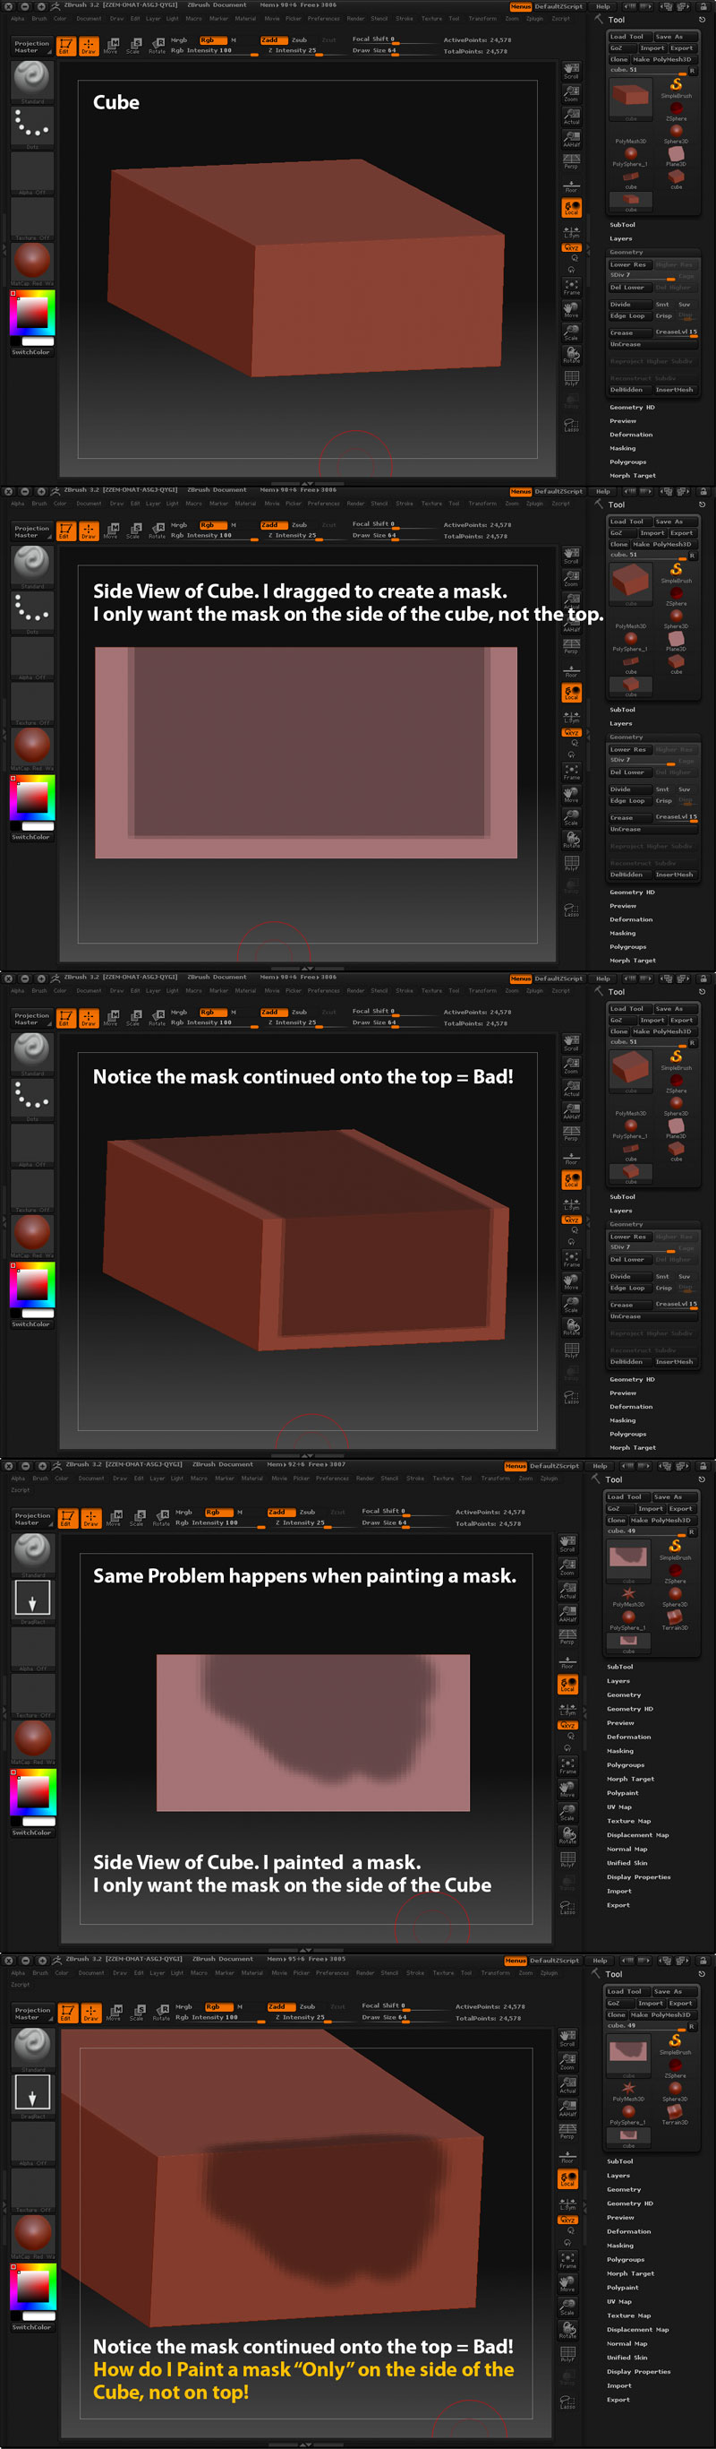
Task: Toggle Floor grid in 'I dragged' screenshot
Action: [x=571, y=670]
